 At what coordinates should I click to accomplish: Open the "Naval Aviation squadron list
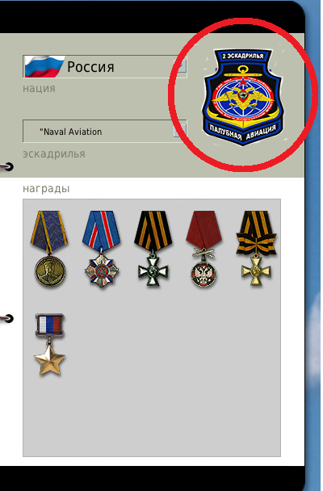click(x=104, y=131)
